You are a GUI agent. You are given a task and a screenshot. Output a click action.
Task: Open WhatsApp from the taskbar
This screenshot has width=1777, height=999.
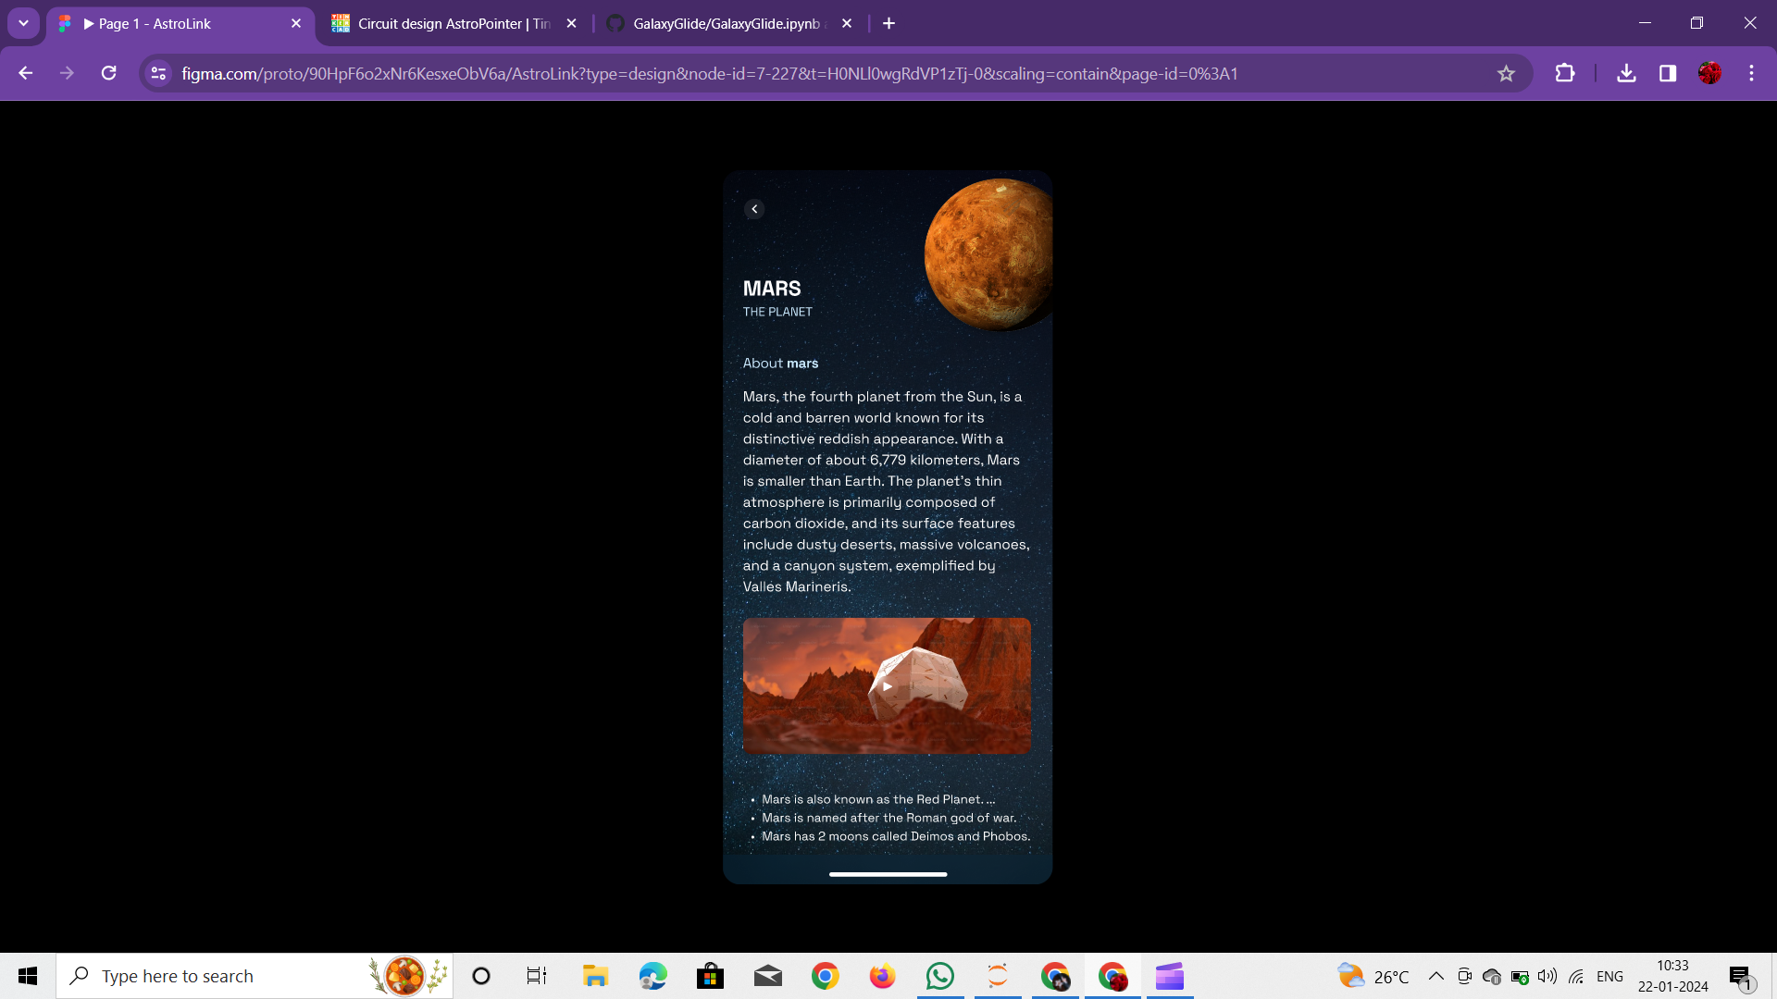pos(939,977)
